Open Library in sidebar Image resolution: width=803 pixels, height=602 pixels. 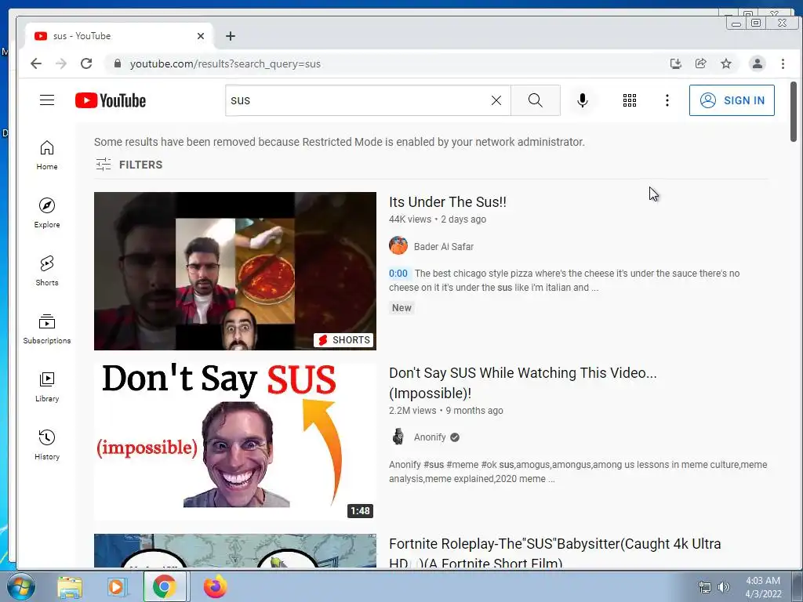point(47,387)
